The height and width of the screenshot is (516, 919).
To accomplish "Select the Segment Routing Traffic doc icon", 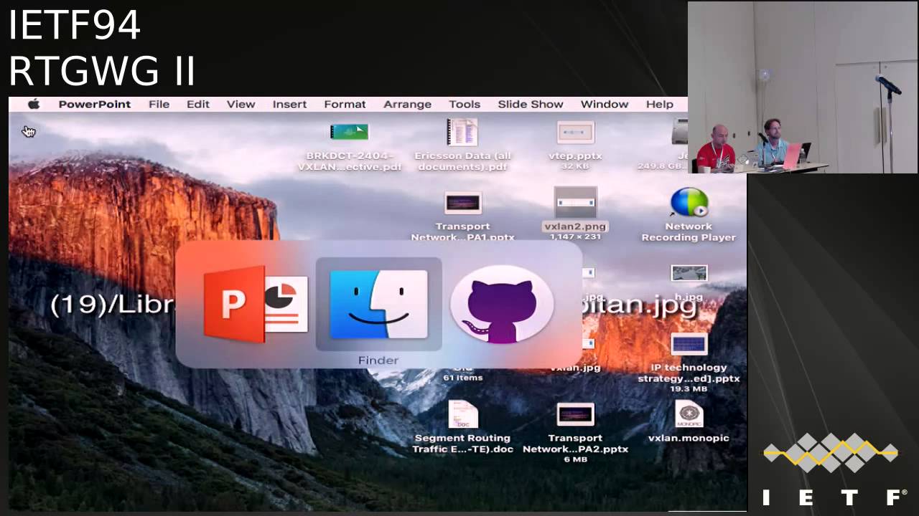I will click(x=462, y=414).
